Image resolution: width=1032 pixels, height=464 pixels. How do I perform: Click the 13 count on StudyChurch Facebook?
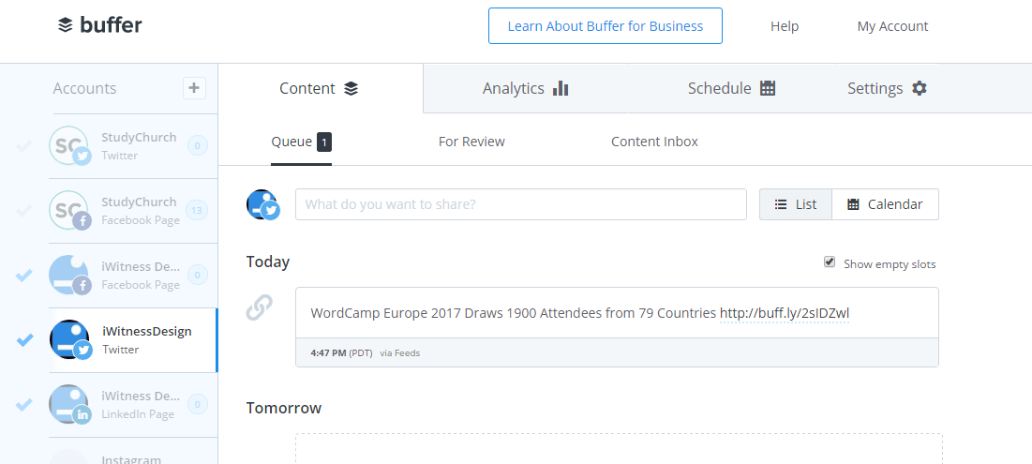tap(197, 211)
